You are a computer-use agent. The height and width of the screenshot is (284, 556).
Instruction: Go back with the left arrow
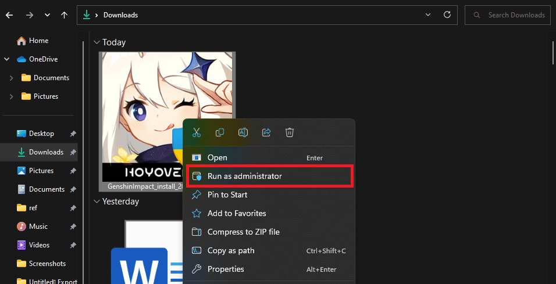(x=9, y=15)
